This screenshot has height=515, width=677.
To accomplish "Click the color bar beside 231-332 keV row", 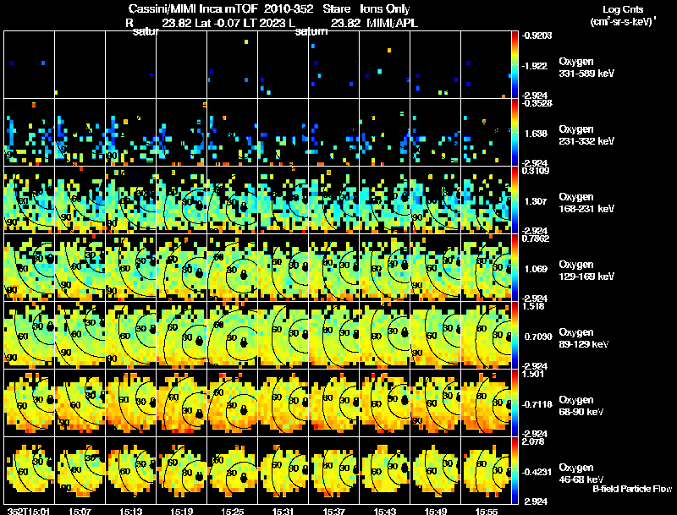I will click(515, 133).
